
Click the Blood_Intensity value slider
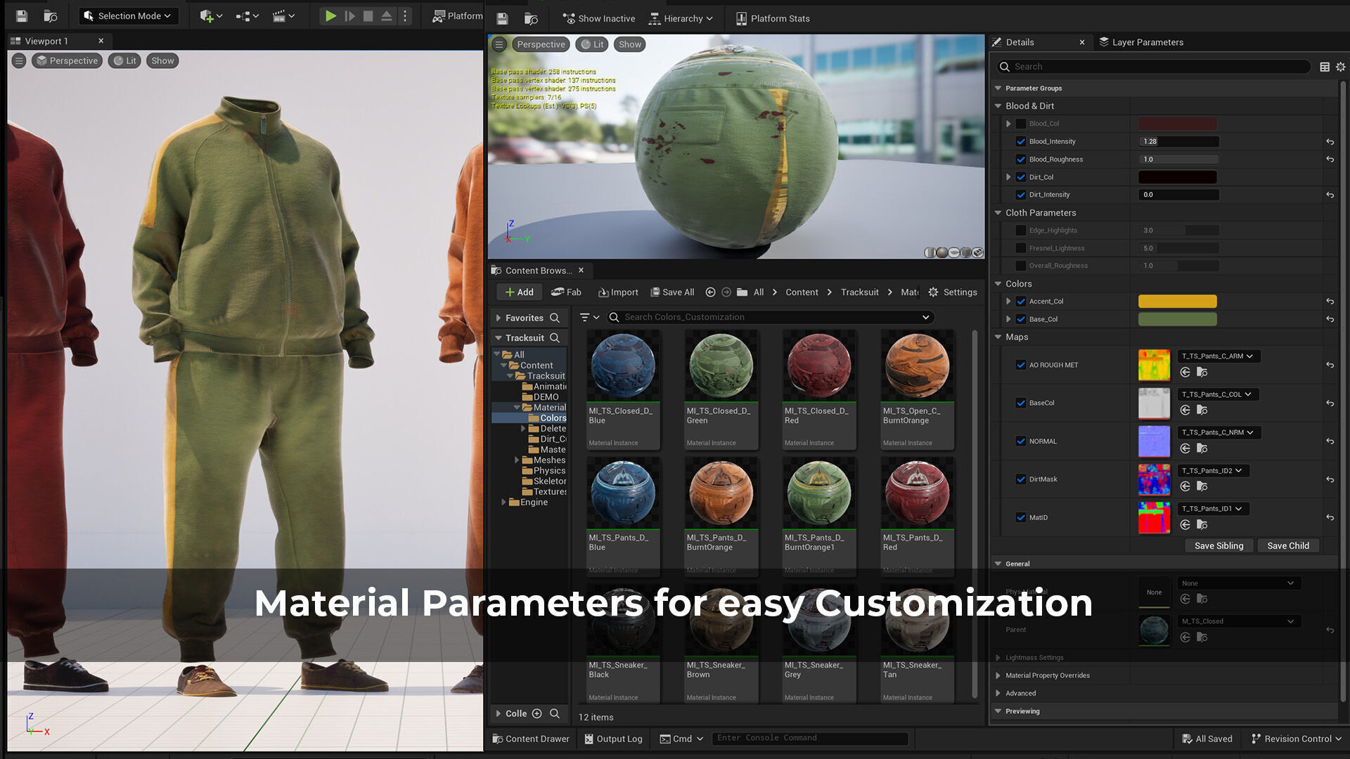click(x=1178, y=141)
